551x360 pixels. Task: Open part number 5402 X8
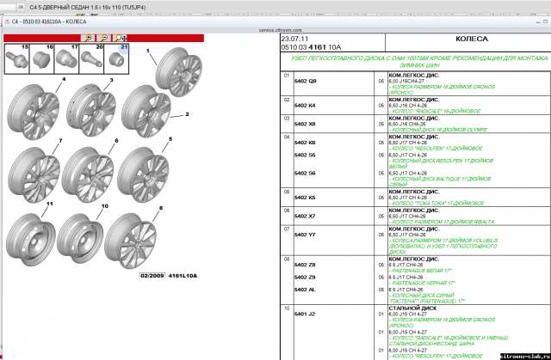pos(306,124)
